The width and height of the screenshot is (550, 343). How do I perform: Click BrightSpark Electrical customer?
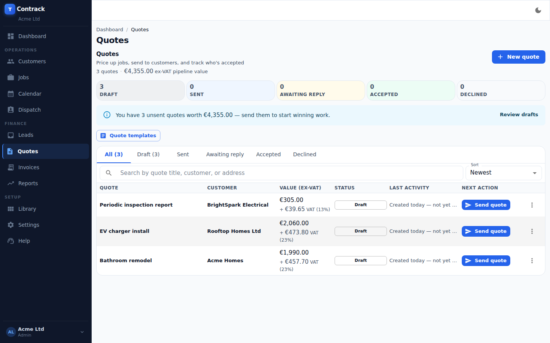click(238, 205)
